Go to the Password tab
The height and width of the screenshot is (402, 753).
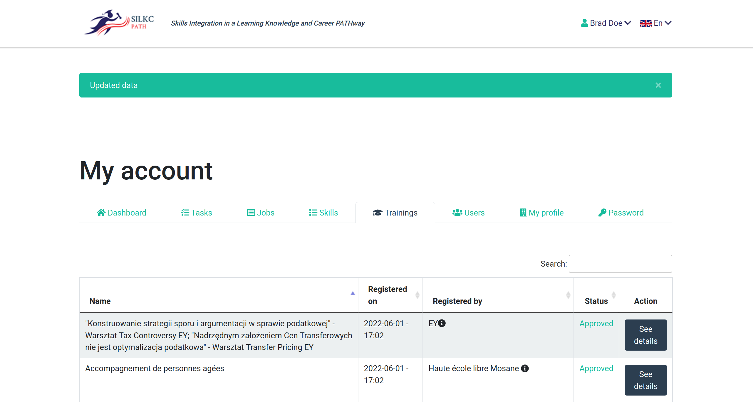tap(621, 213)
